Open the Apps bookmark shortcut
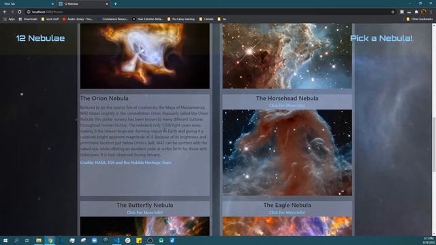436x245 pixels. coord(9,19)
